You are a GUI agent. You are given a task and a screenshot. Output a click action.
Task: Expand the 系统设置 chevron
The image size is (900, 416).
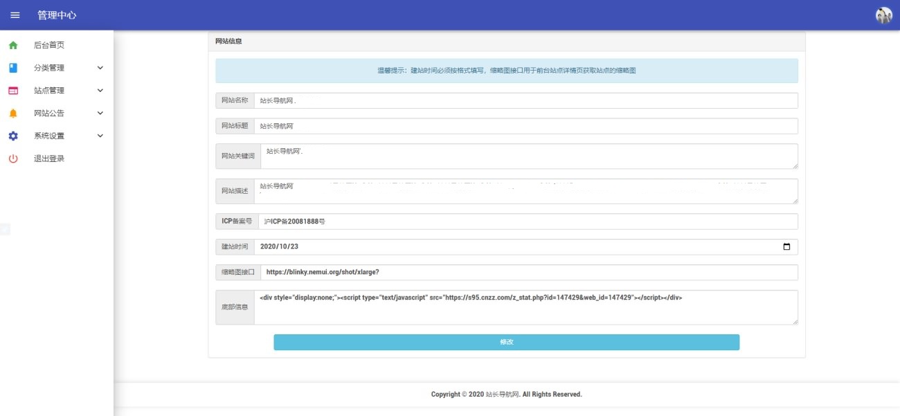[x=100, y=136]
